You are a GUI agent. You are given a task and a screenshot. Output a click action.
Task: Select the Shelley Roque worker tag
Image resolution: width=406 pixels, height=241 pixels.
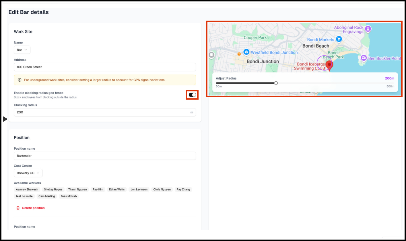click(x=53, y=189)
